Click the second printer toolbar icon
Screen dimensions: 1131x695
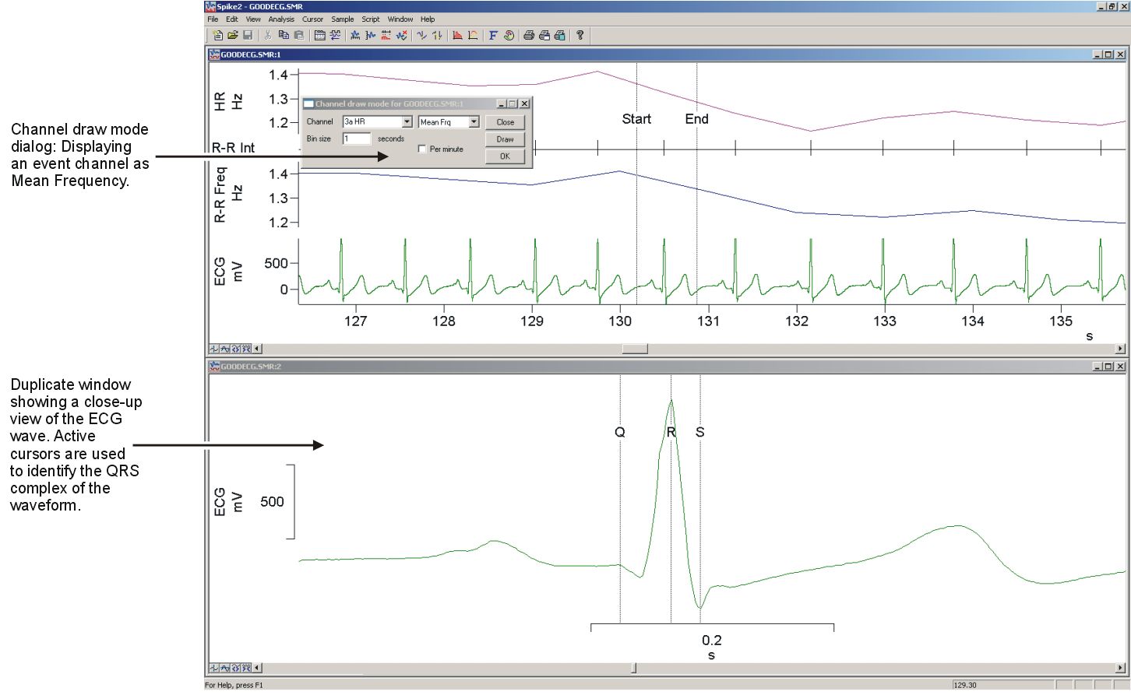pyautogui.click(x=544, y=35)
